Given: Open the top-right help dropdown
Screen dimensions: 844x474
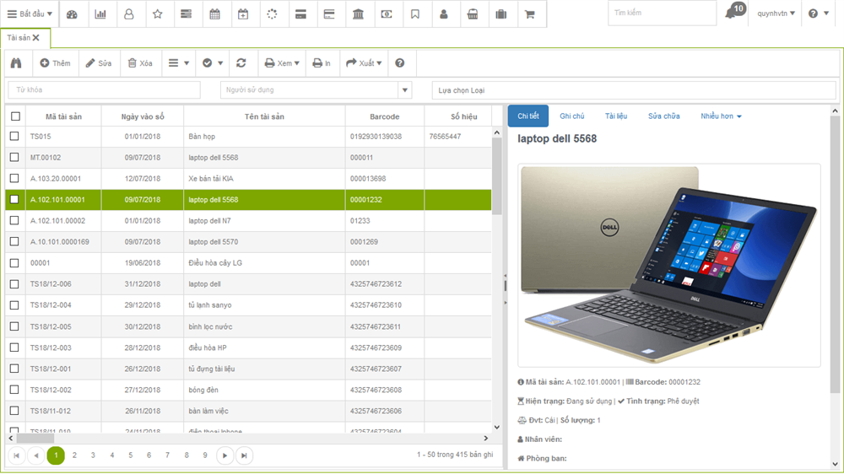Looking at the screenshot, I should 818,13.
